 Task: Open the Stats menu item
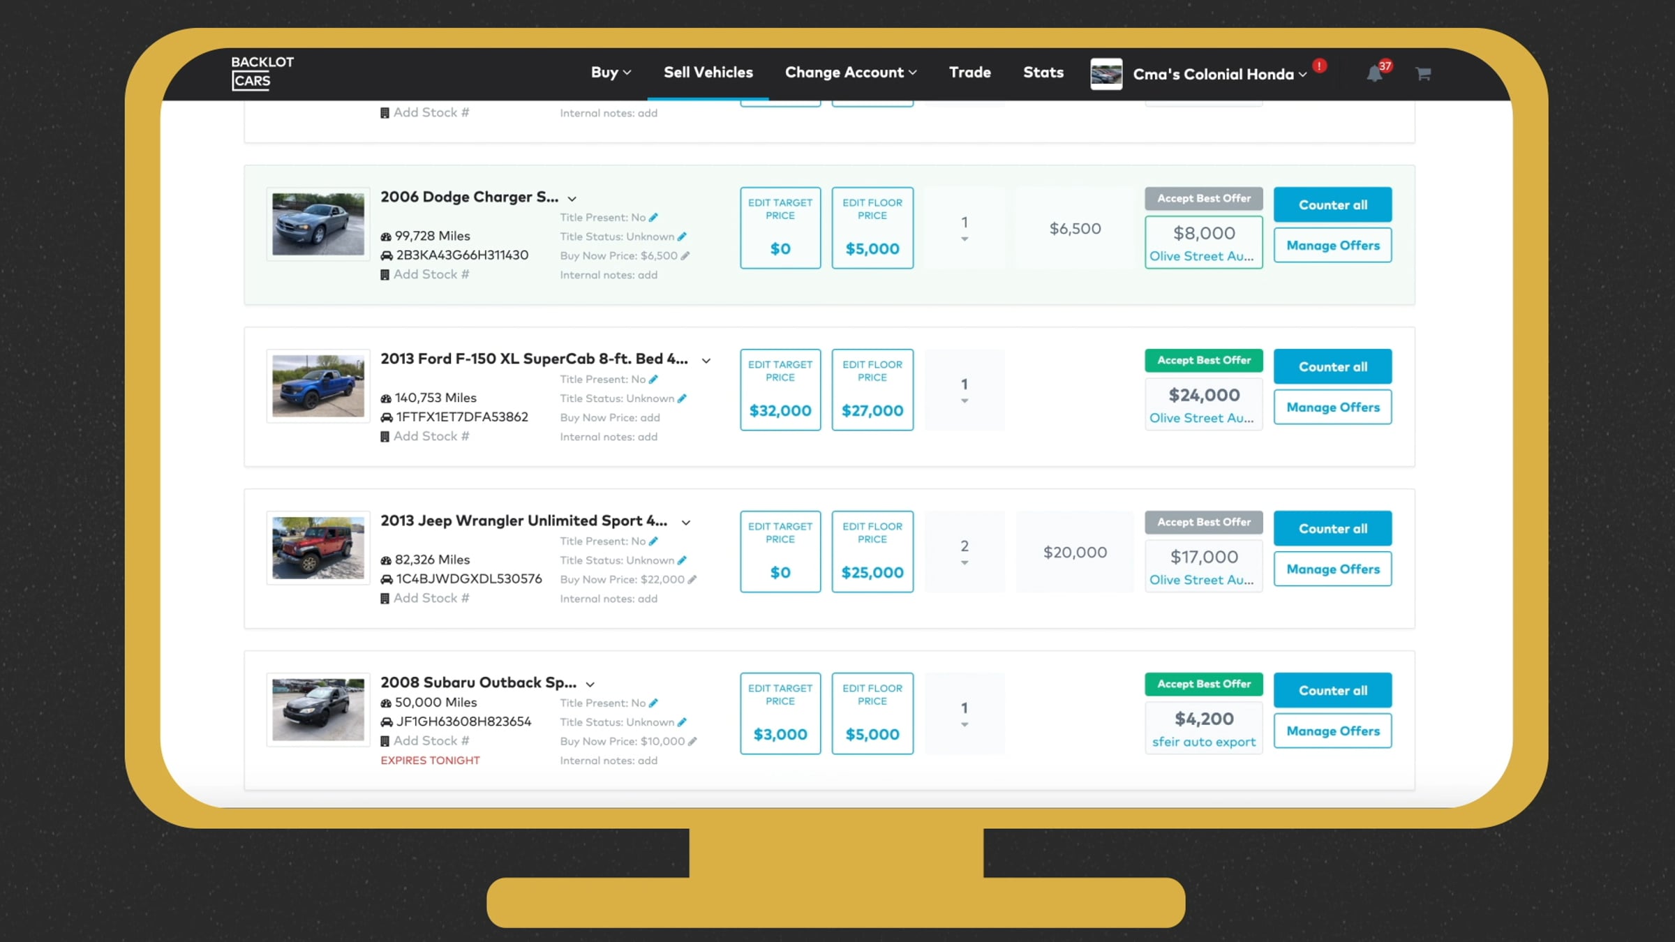(1043, 73)
